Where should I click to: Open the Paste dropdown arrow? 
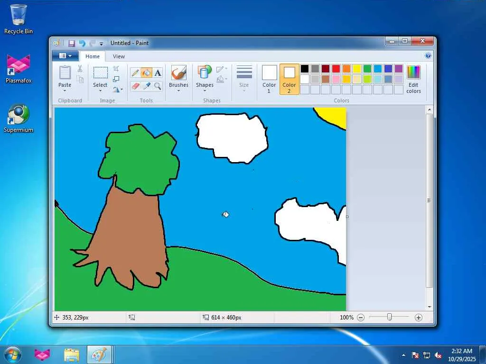65,91
